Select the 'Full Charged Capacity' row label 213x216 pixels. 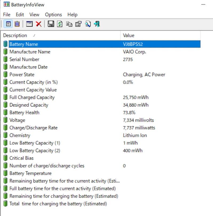(32, 97)
